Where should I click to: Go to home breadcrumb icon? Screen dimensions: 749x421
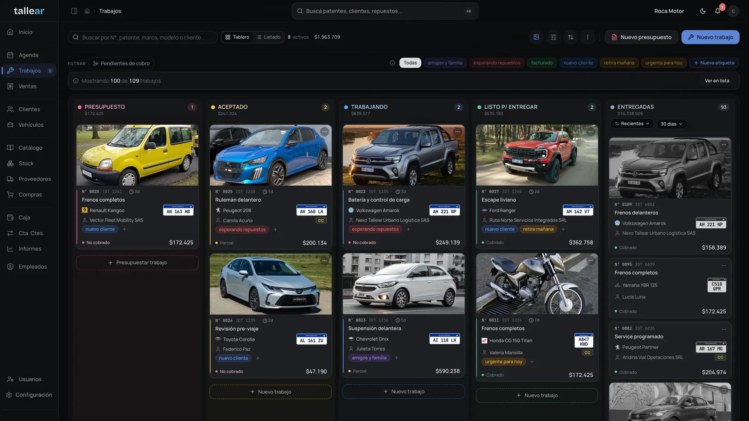tap(87, 11)
